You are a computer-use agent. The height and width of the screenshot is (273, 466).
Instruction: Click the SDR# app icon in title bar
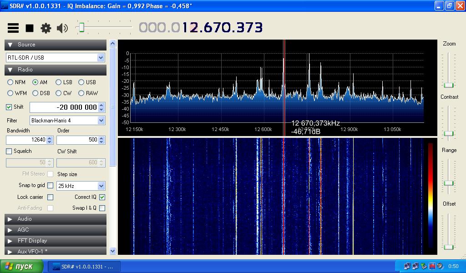[5, 6]
